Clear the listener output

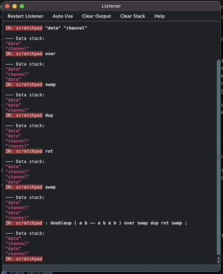tap(96, 16)
